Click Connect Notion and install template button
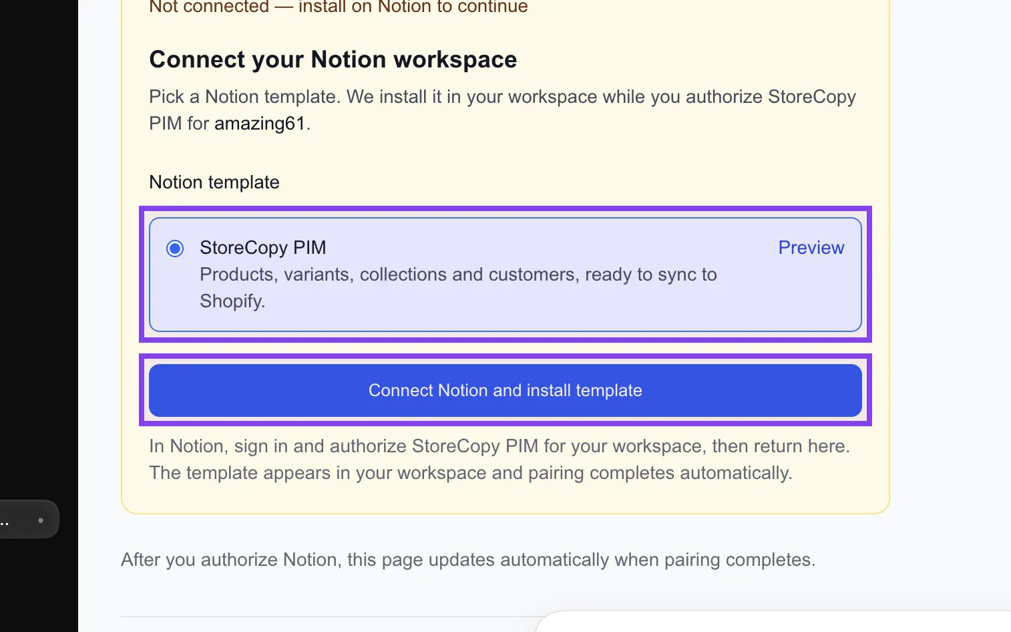 pos(505,390)
